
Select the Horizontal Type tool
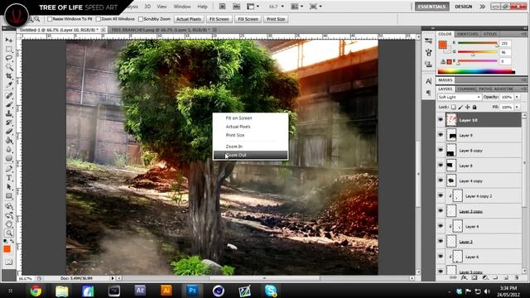(x=9, y=178)
